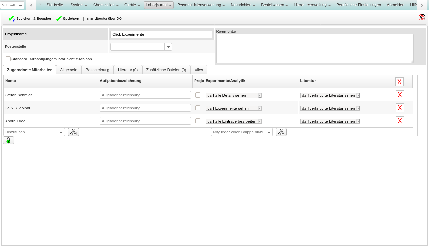Click the Projektname input field

161,34
